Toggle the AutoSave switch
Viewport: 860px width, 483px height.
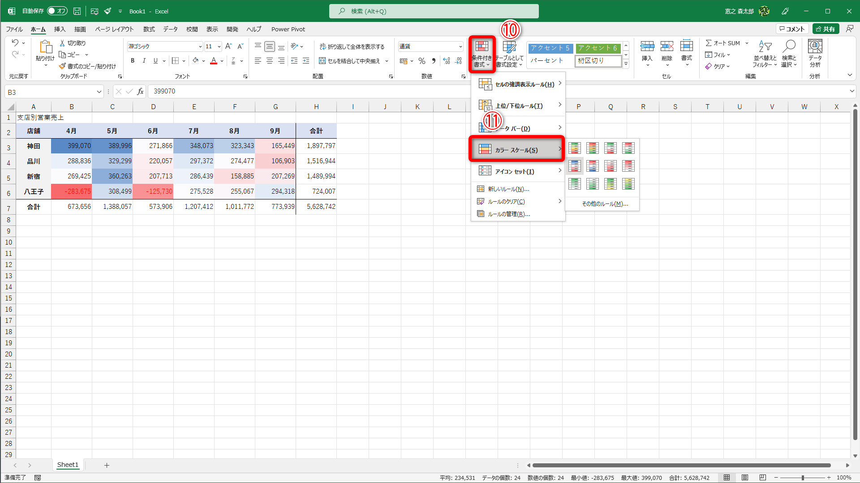[57, 11]
